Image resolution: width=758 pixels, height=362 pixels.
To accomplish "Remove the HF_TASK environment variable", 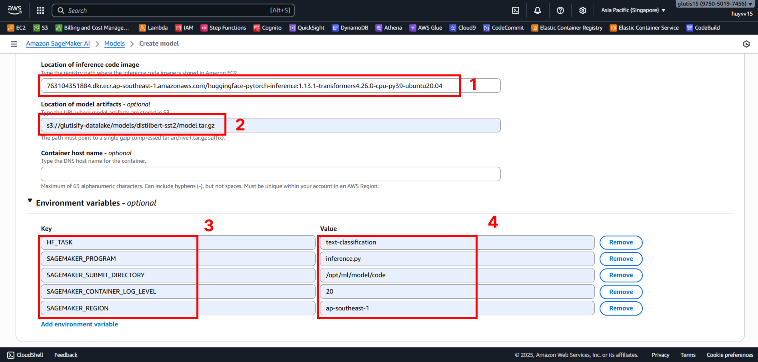I will (x=621, y=242).
